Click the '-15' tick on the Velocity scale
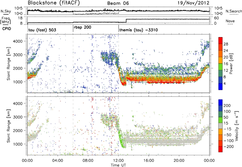Screen dimensions: 242x167 point(227,129)
